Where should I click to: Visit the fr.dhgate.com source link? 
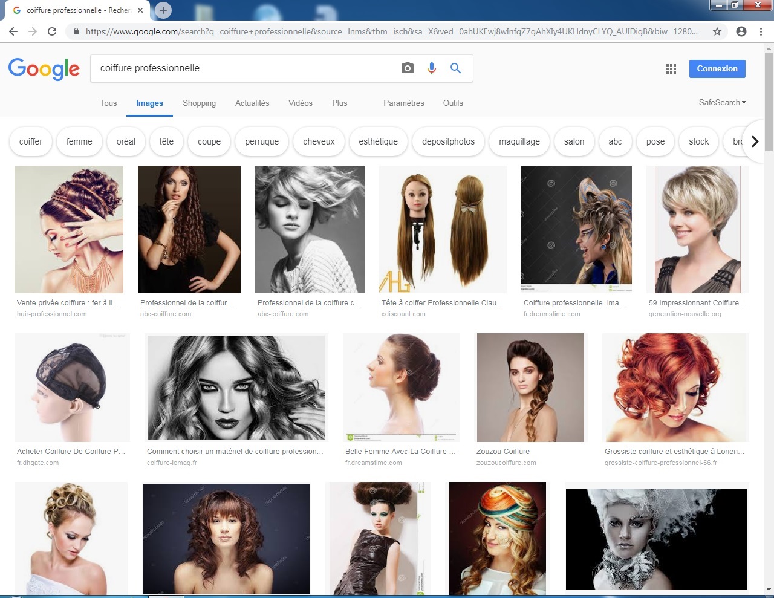pos(38,463)
